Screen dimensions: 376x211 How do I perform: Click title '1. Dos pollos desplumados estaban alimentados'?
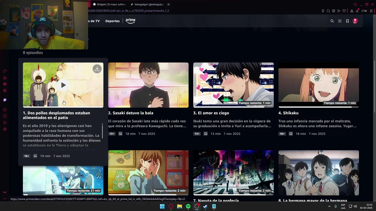tap(56, 115)
